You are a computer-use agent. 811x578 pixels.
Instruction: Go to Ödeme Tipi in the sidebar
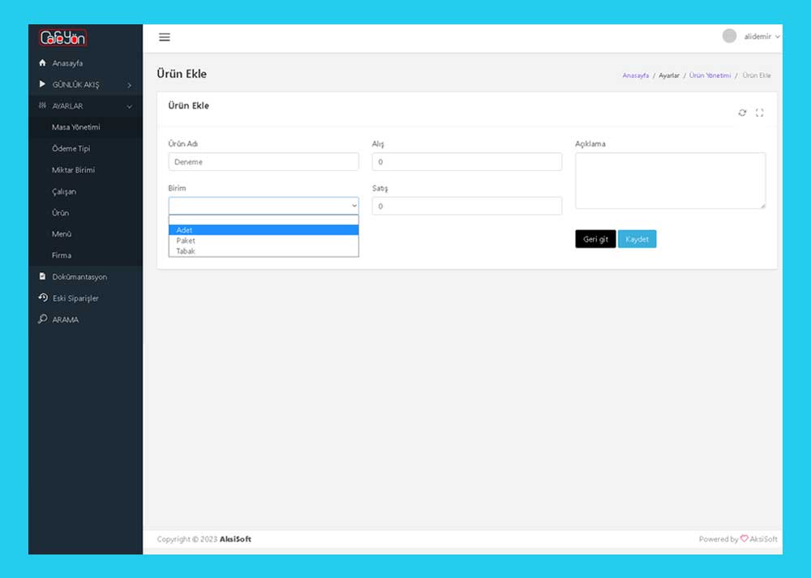pyautogui.click(x=71, y=148)
